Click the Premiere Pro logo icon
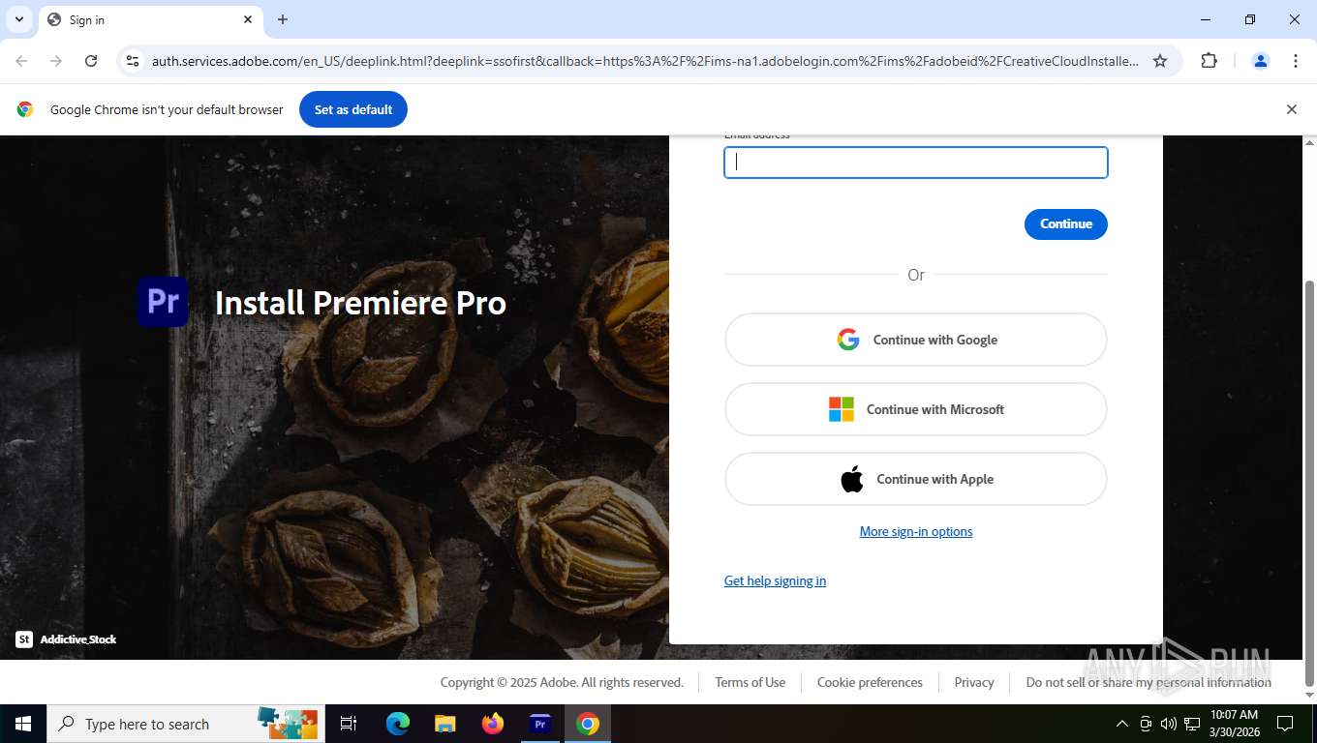This screenshot has width=1317, height=743. pos(163,302)
